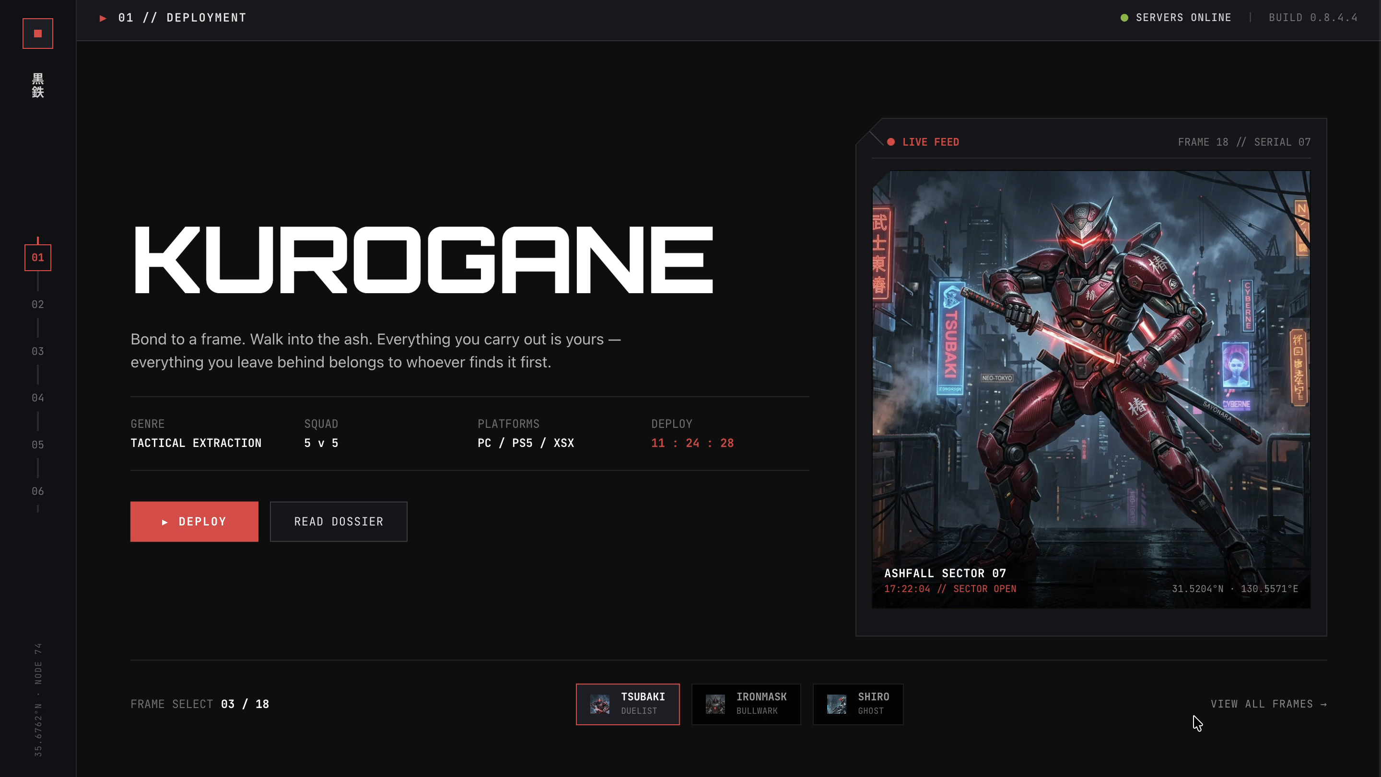Click the 31.5204°N · 130.5571°E coordinates
This screenshot has width=1381, height=777.
(x=1235, y=589)
